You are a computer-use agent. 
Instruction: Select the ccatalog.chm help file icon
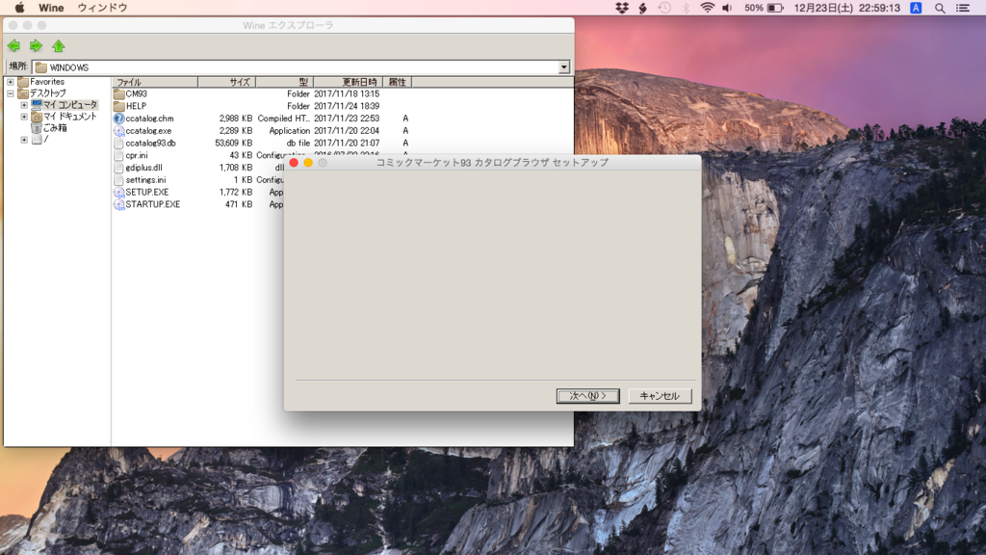[x=118, y=119]
